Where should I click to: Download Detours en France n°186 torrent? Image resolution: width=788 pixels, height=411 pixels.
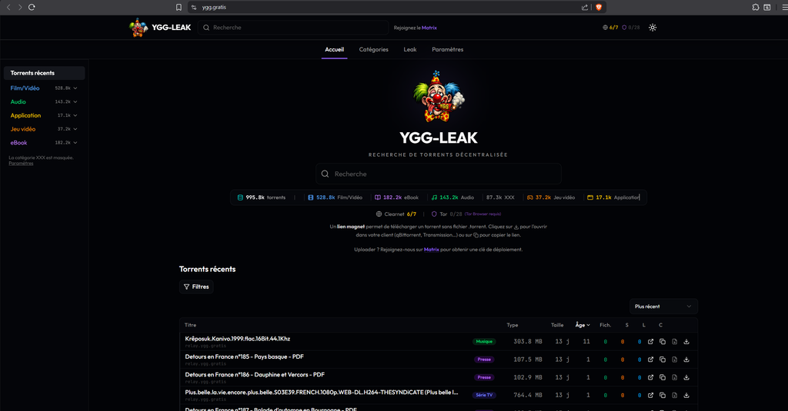[x=686, y=377]
